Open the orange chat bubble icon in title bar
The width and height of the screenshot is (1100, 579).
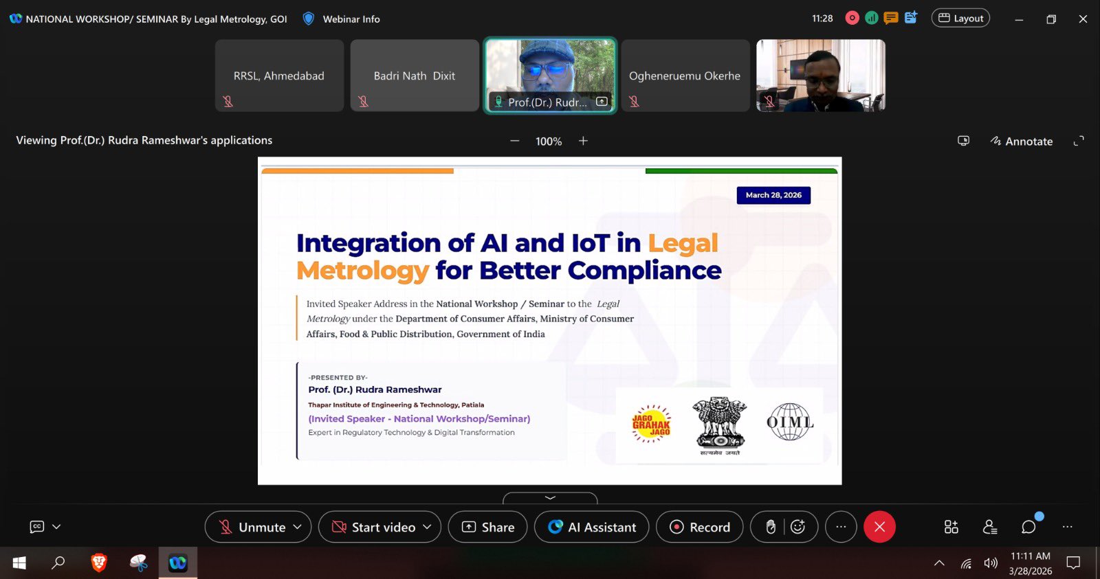891,19
